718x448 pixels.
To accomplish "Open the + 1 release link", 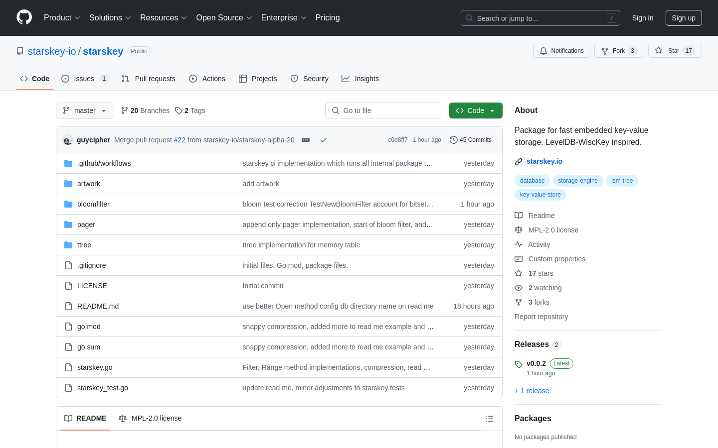I will tap(532, 391).
